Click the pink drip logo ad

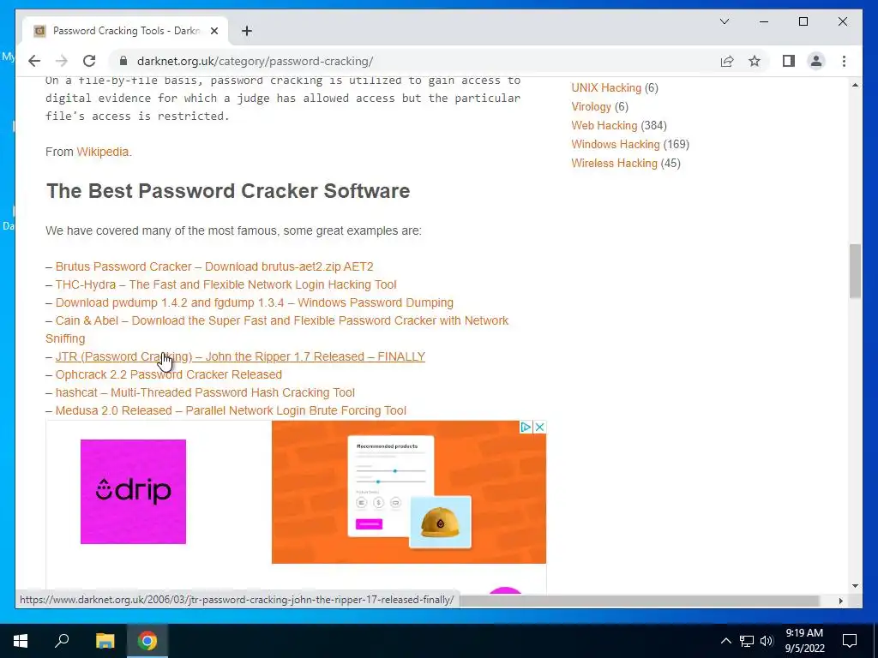coord(133,492)
